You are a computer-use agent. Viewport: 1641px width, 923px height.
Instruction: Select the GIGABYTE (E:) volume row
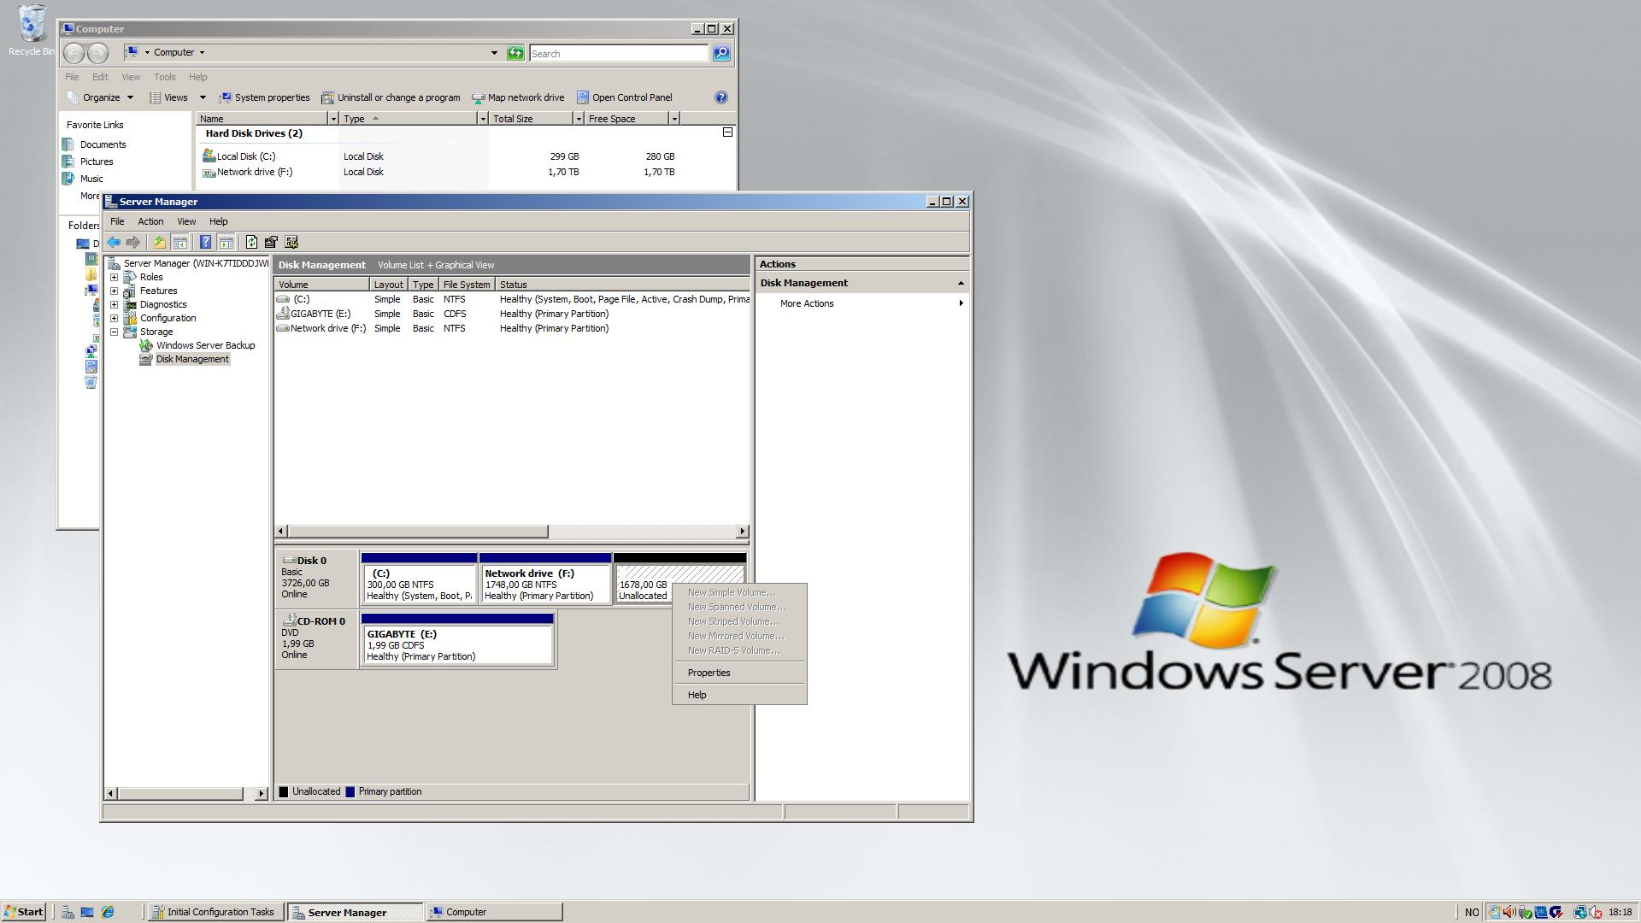(513, 314)
